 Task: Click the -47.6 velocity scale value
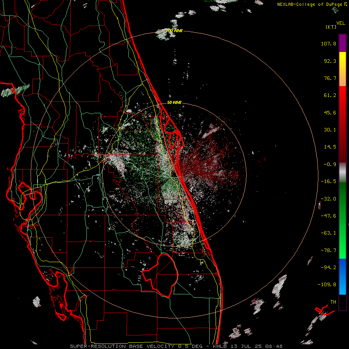click(328, 216)
